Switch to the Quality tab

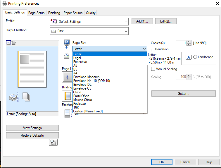[91, 13]
